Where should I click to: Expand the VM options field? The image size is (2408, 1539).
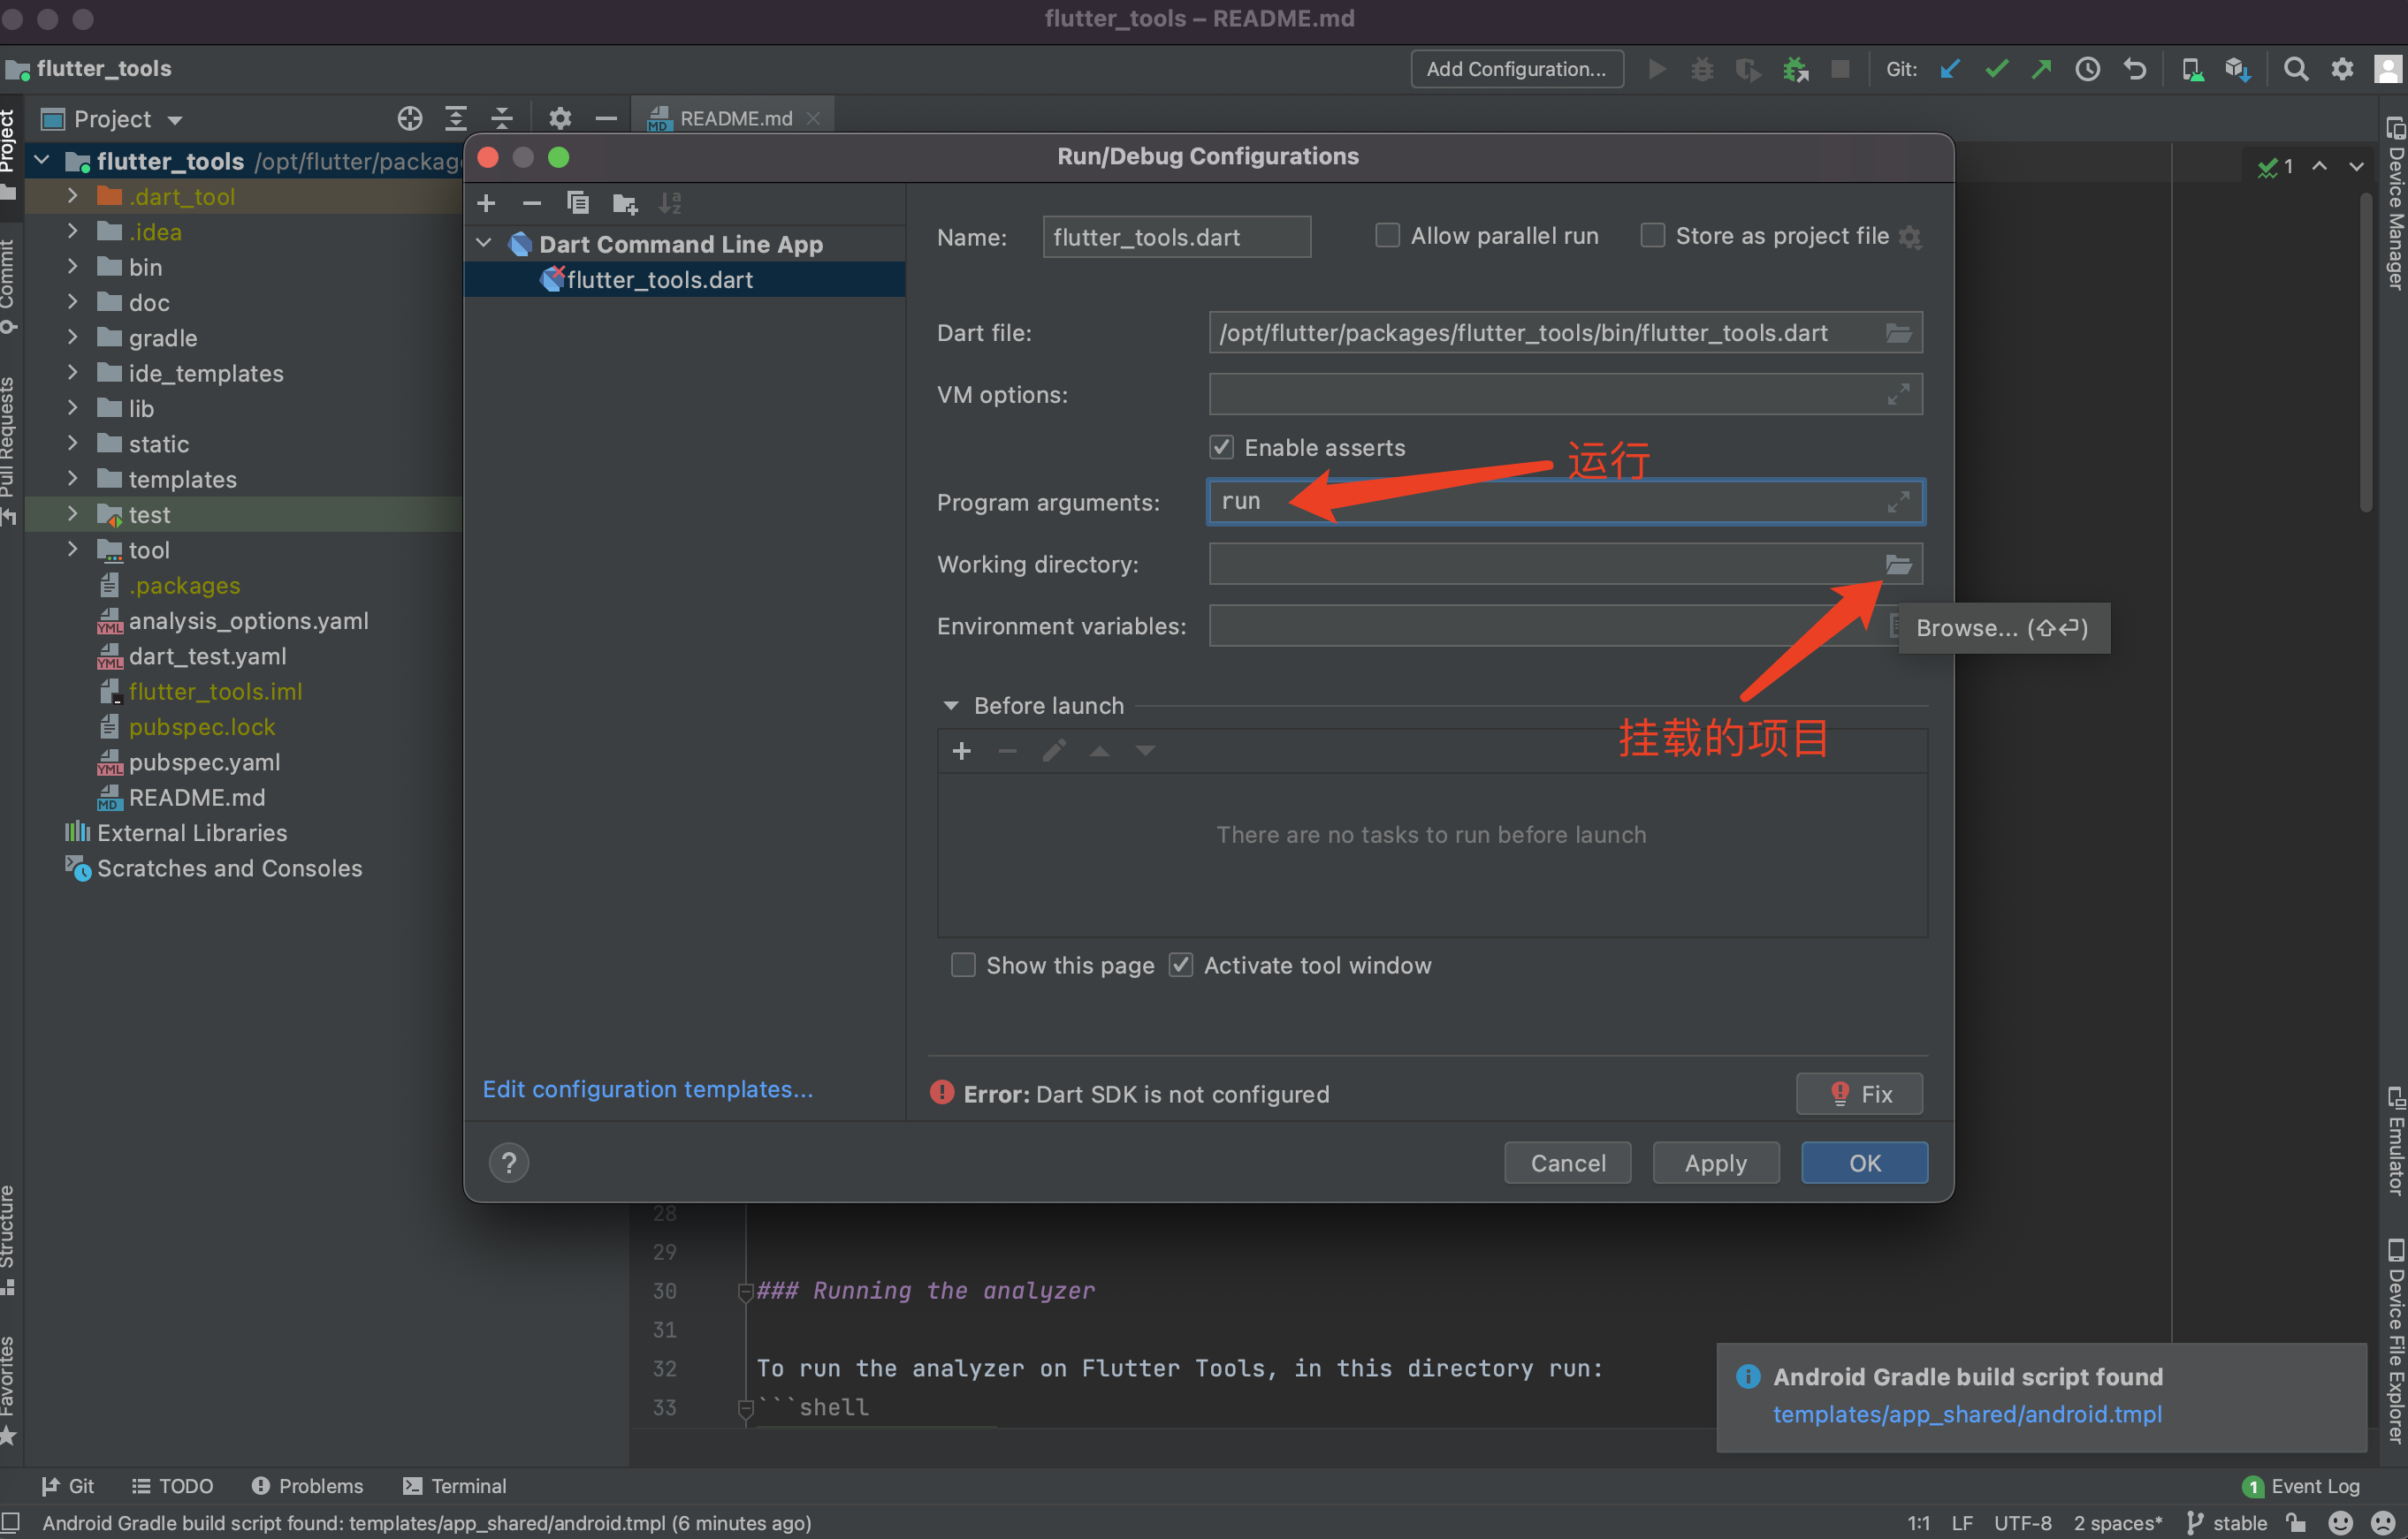click(x=1897, y=395)
